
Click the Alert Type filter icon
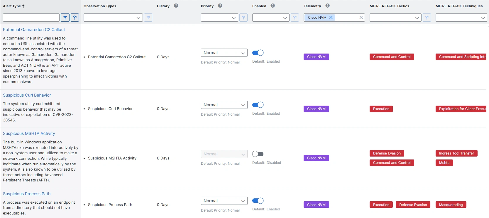[x=65, y=18]
